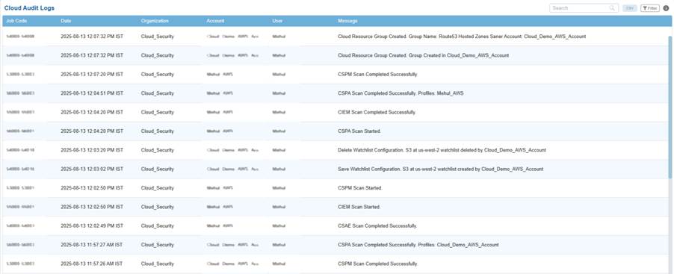Click the User column header
Image resolution: width=674 pixels, height=274 pixels.
[277, 21]
